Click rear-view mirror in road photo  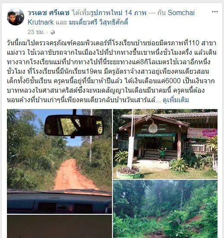[74, 125]
